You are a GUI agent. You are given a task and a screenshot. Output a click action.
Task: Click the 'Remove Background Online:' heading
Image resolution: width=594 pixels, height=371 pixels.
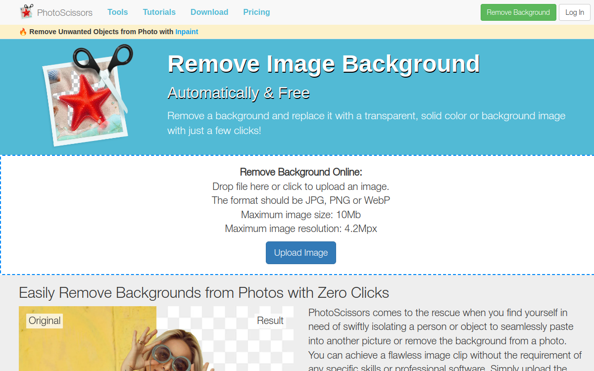[301, 172]
